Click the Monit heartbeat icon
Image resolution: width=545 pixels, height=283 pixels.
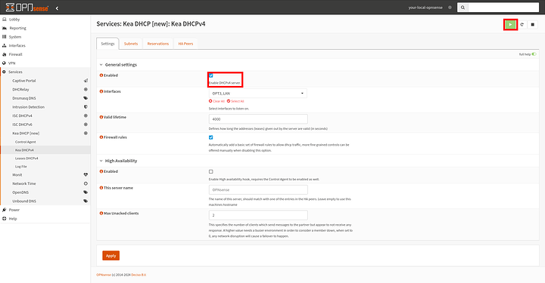[86, 174]
